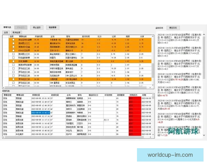The width and height of the screenshot is (207, 165).
Task: Click the 预测时间 header in the prediction list
Action: pos(36,95)
